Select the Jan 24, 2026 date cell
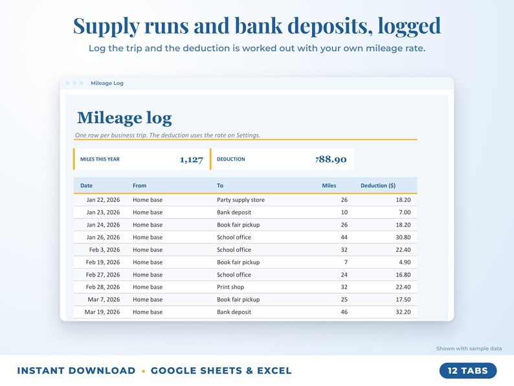This screenshot has height=386, width=514. tap(104, 225)
